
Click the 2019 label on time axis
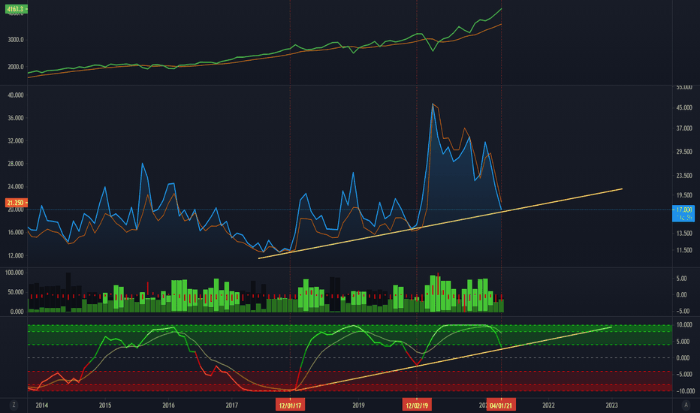[x=358, y=405]
